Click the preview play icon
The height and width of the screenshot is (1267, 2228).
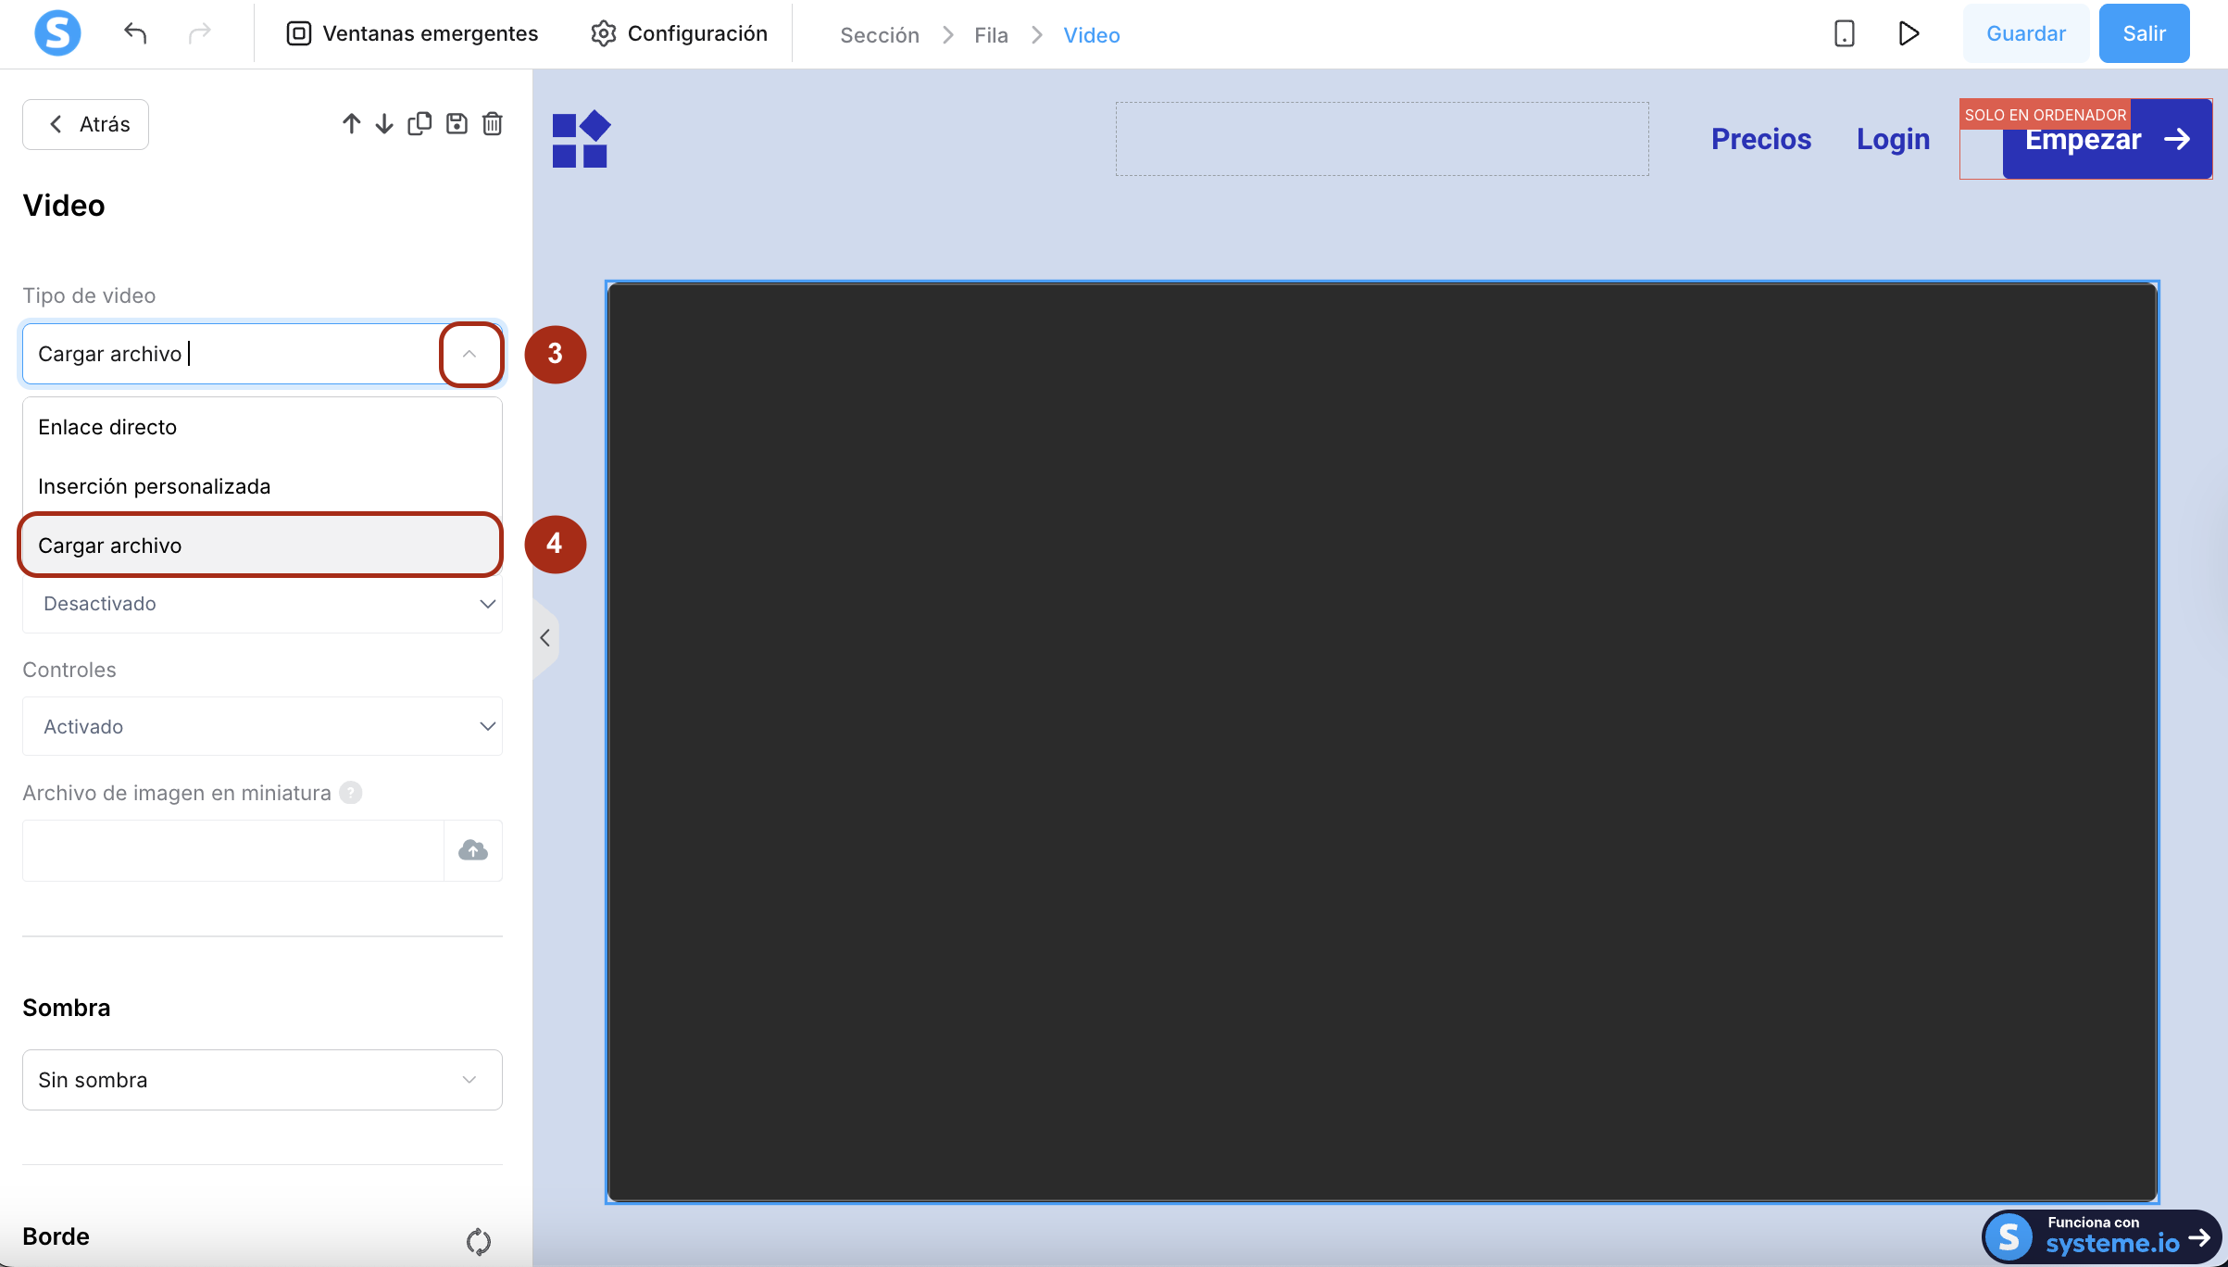coord(1908,33)
